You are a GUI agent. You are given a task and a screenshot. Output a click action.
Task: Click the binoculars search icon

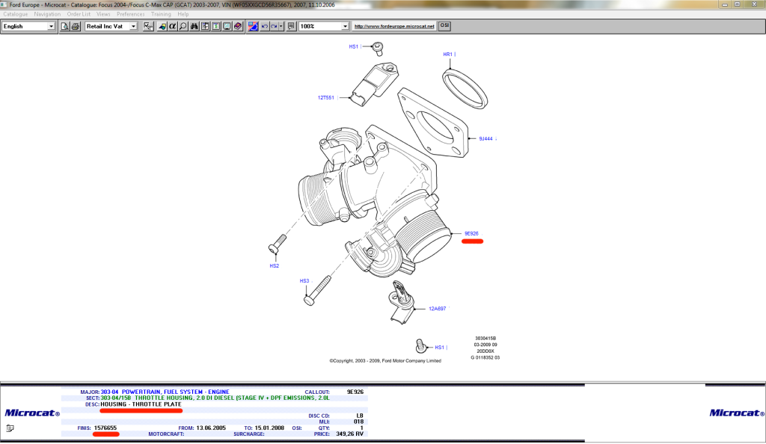point(194,26)
